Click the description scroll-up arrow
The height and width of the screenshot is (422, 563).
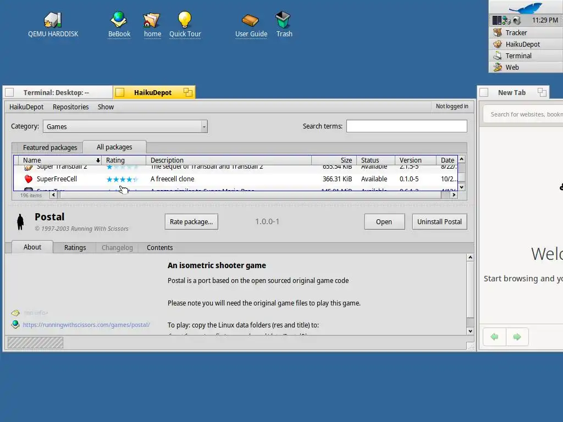click(470, 258)
